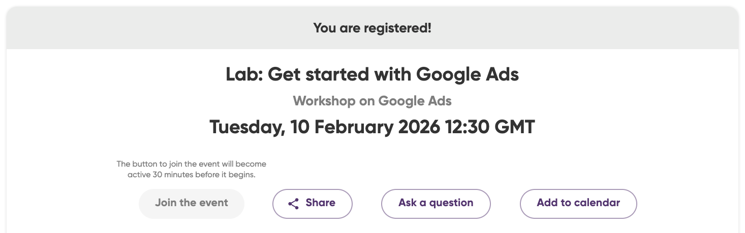Click "Google Ads" in the main event title
The height and width of the screenshot is (233, 745).
coord(468,75)
